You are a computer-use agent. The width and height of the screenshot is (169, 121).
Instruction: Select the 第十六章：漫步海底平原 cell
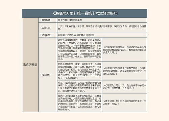[102, 20]
